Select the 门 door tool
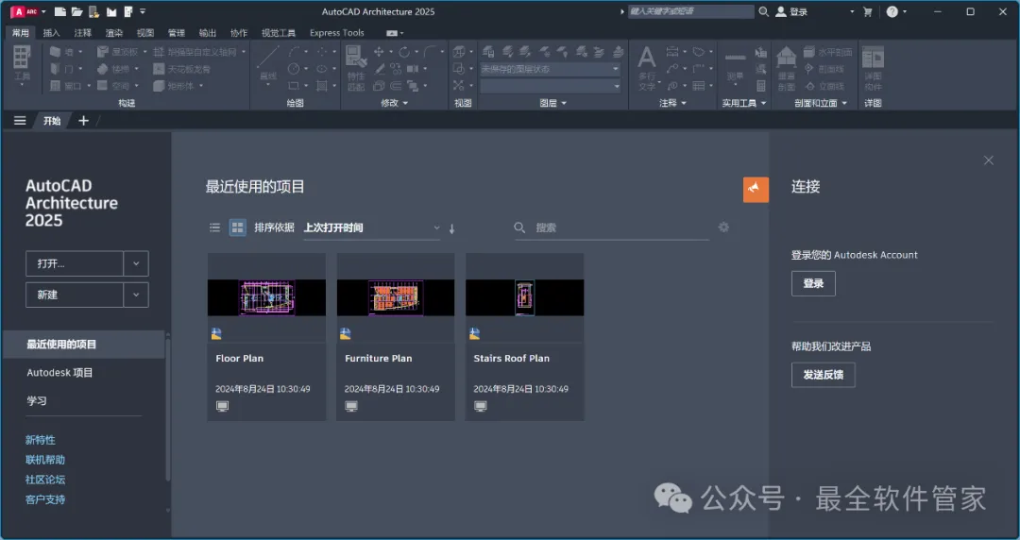This screenshot has width=1020, height=540. [63, 68]
